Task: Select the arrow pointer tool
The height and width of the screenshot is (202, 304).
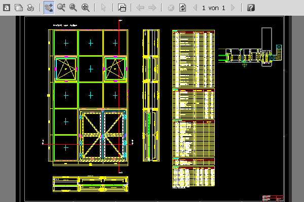Action: tap(103, 8)
